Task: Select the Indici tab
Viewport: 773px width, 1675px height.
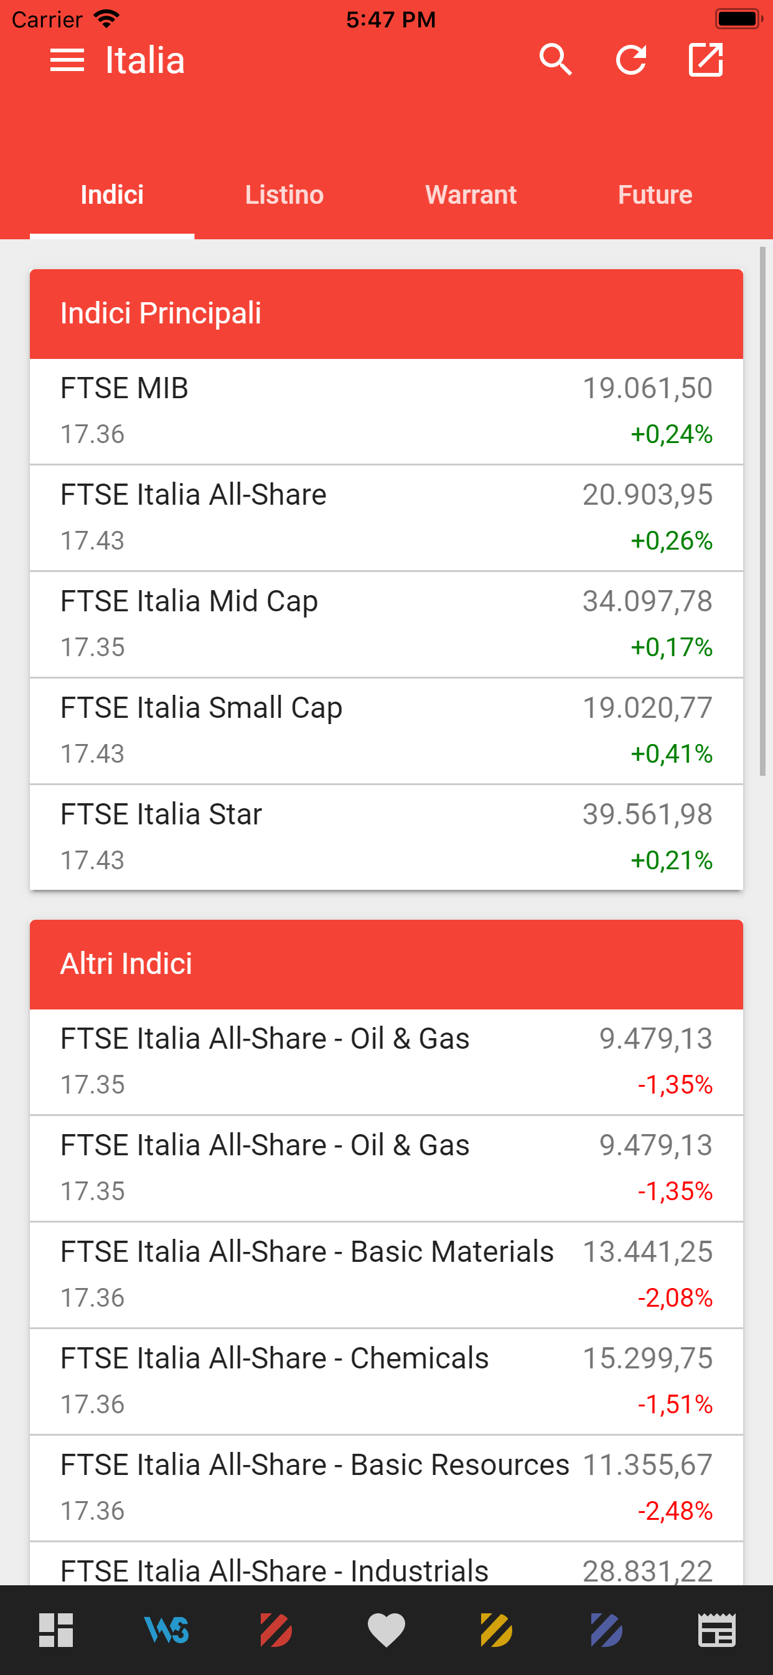Action: (112, 195)
